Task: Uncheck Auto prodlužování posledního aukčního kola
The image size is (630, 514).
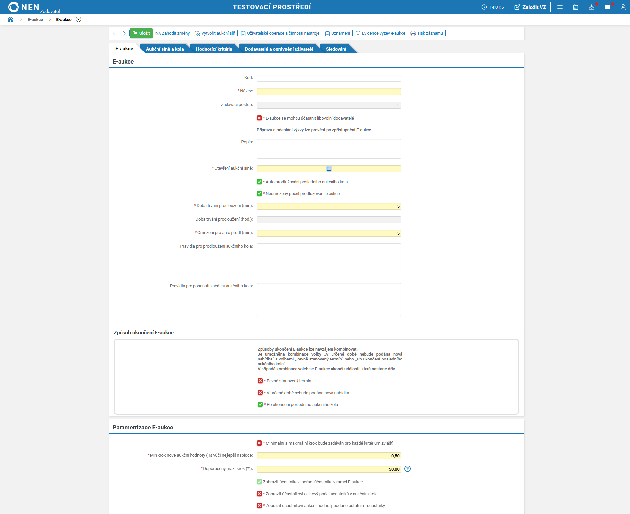Action: coord(259,182)
